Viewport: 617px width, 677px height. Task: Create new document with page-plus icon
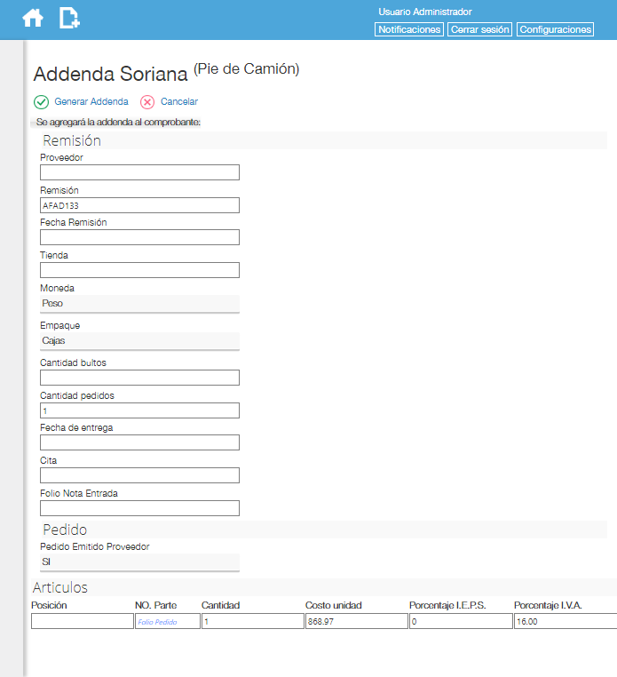(x=69, y=18)
